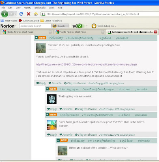Open the Most Visited bookmarks folder
The height and width of the screenshot is (162, 159).
click(9, 21)
